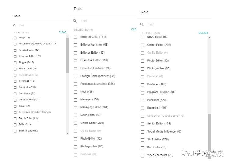Enable the Freelance Journalist (1336) filter
The height and width of the screenshot is (163, 229).
76,84
